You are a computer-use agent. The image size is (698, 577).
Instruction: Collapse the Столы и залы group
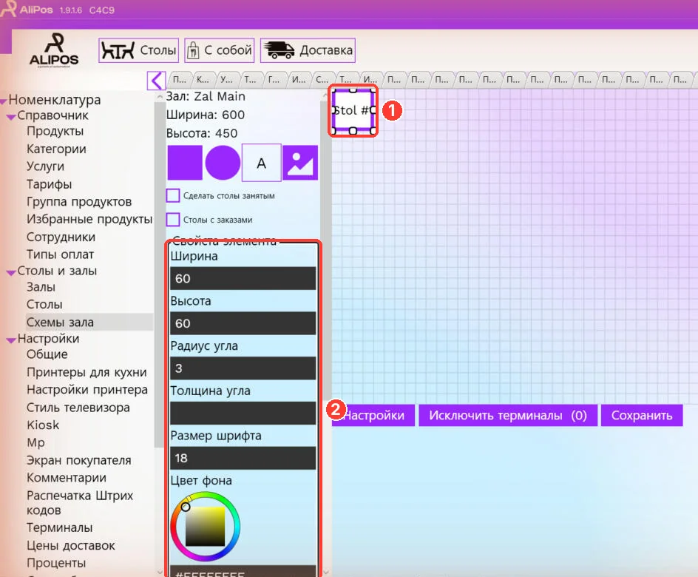point(12,272)
